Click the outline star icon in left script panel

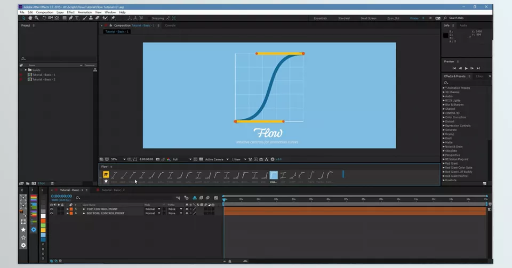point(23,237)
